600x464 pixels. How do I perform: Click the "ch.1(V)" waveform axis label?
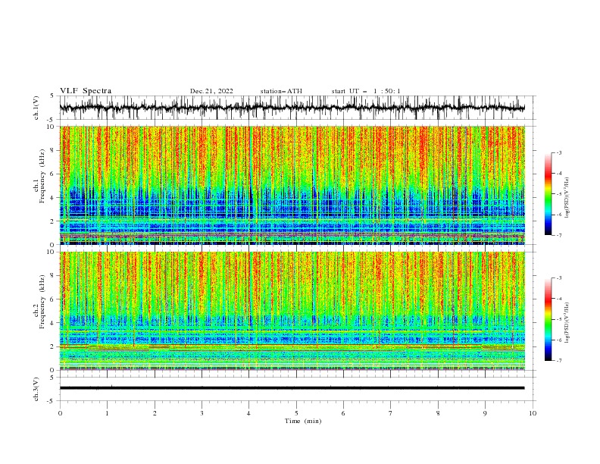pyautogui.click(x=36, y=108)
